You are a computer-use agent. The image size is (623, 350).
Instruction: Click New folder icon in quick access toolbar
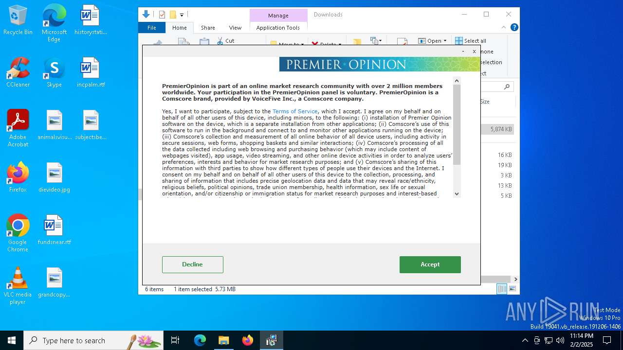[x=173, y=15]
